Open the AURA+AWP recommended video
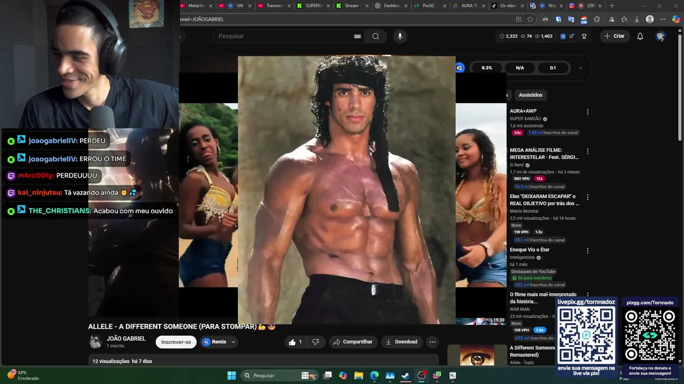684x384 pixels. (x=523, y=111)
